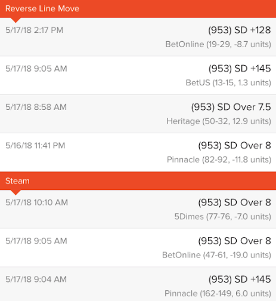Image resolution: width=276 pixels, height=301 pixels.
Task: Collapse the Steam section header
Action: coord(138,181)
